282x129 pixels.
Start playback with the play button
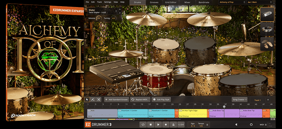click(x=158, y=124)
